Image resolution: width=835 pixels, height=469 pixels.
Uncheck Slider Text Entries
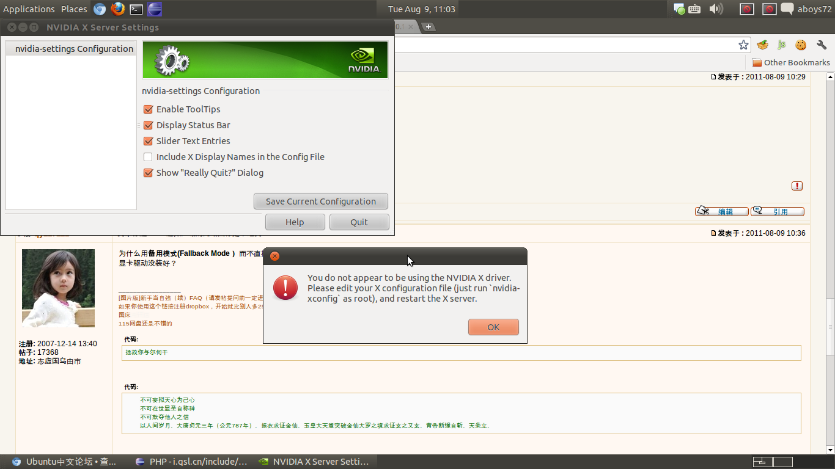pos(148,141)
